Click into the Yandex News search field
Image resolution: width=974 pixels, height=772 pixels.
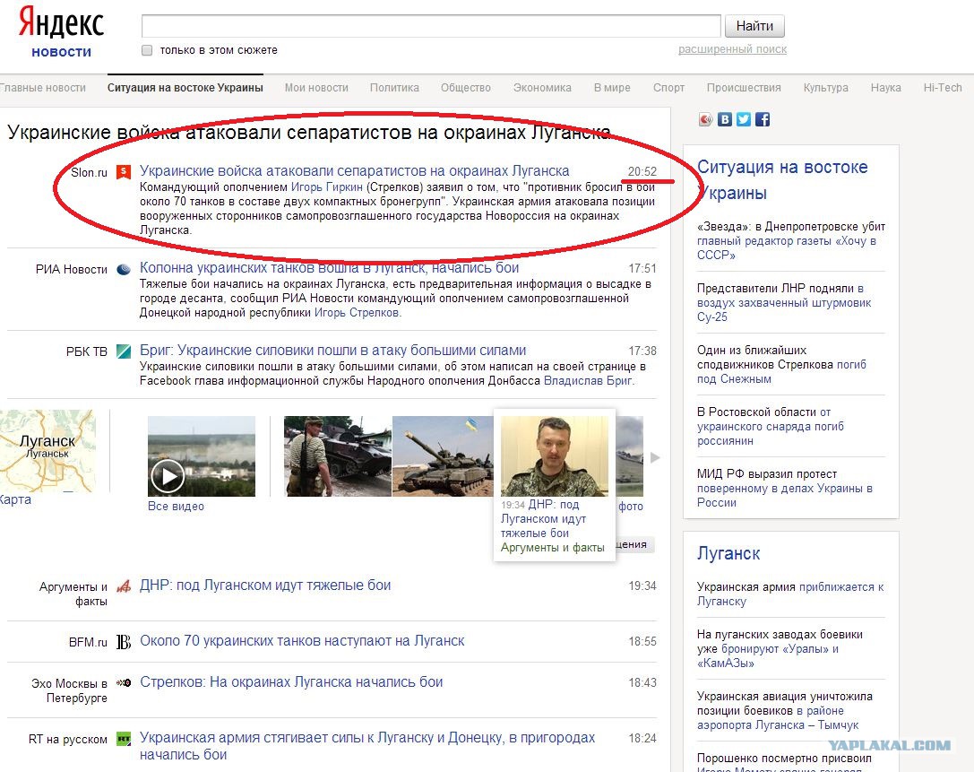pyautogui.click(x=431, y=26)
